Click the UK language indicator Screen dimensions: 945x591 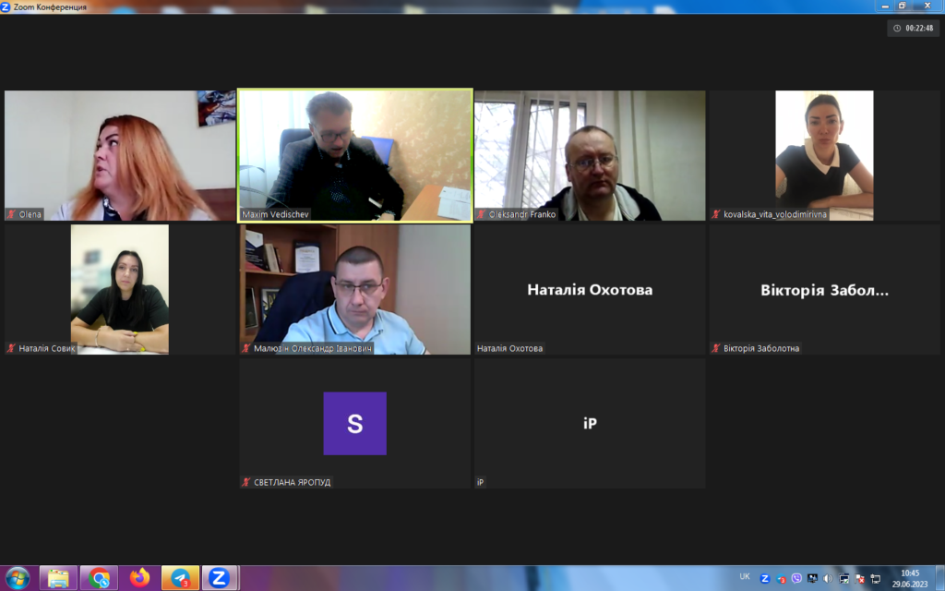click(745, 577)
